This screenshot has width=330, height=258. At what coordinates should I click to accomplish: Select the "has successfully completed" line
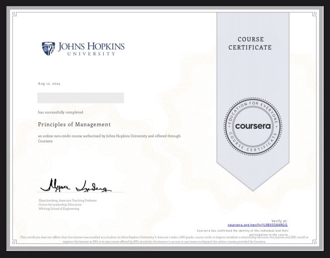pos(61,112)
